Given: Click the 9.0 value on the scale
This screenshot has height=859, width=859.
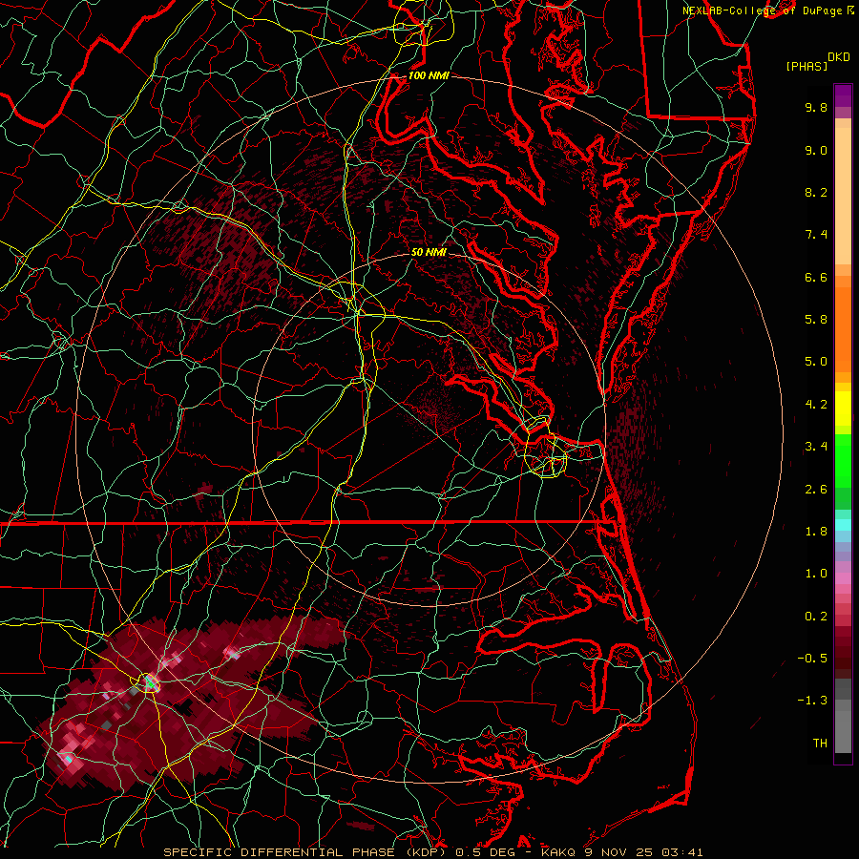Looking at the screenshot, I should tap(816, 150).
